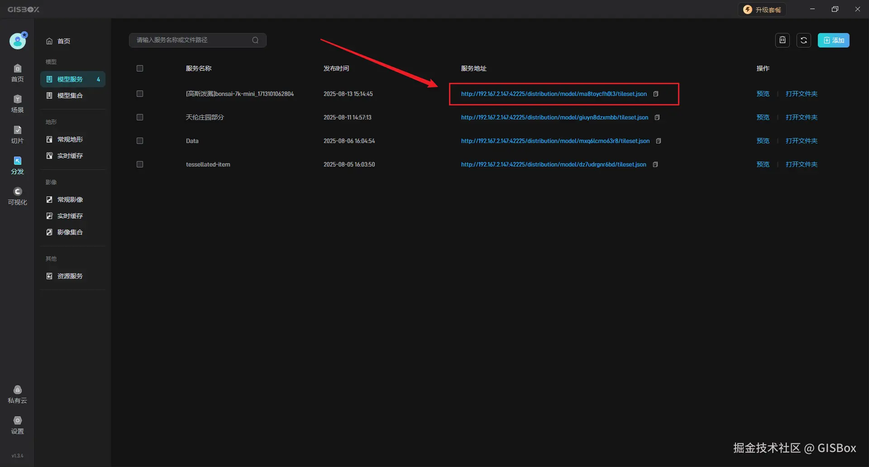Restore down the GISBox window

(x=835, y=9)
